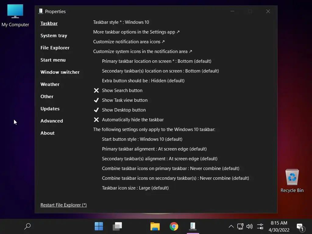Open More taskbar options in Settings app

click(136, 32)
